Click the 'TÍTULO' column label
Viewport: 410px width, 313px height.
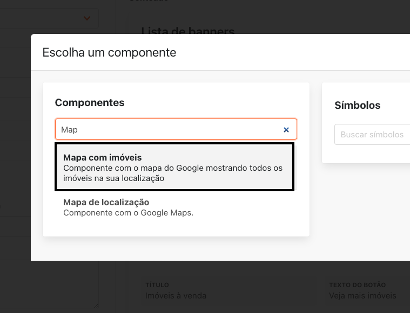157,284
